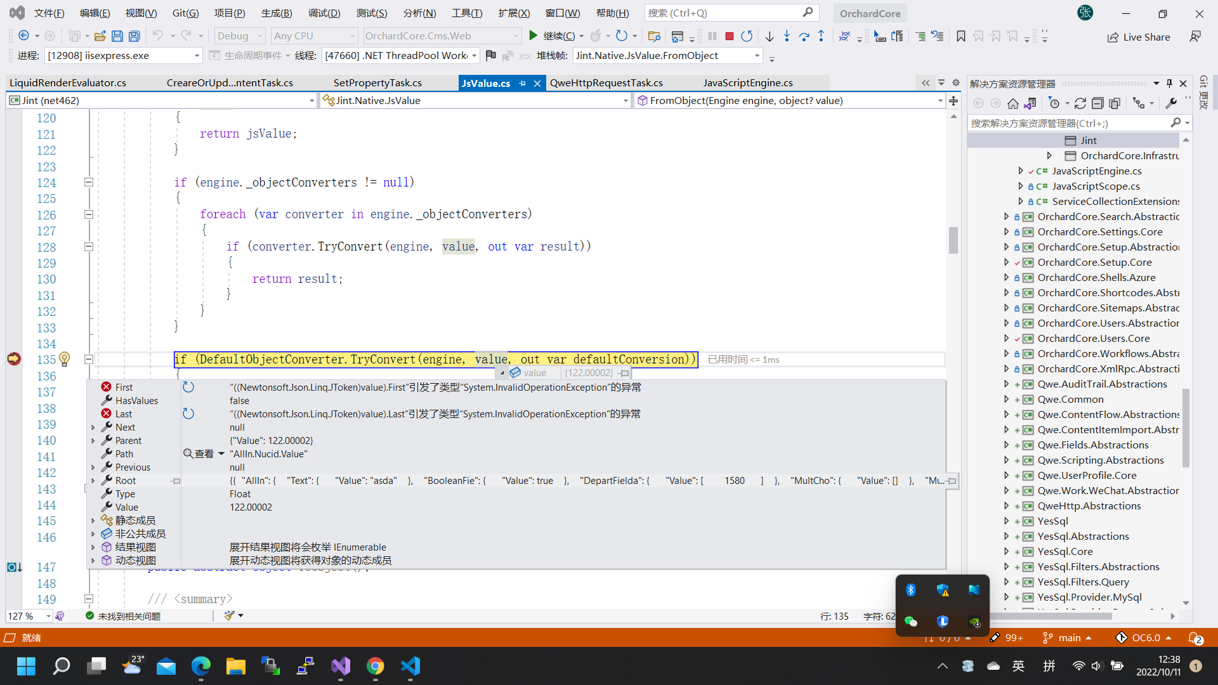Toggle auto-hide pin on Solution Explorer
The image size is (1218, 685).
pos(1169,83)
